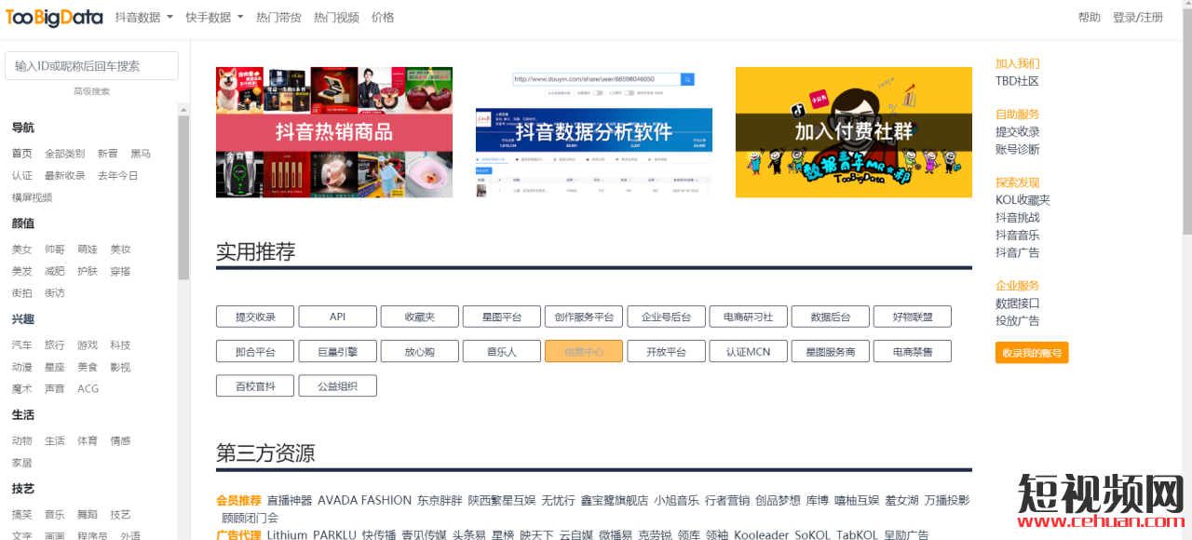
Task: Click the API button
Action: 337,317
